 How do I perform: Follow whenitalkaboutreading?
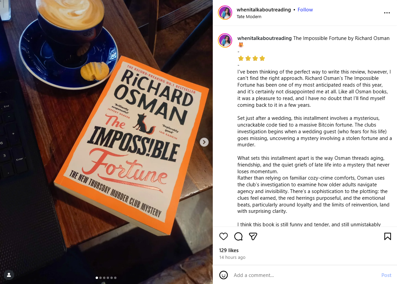305,10
